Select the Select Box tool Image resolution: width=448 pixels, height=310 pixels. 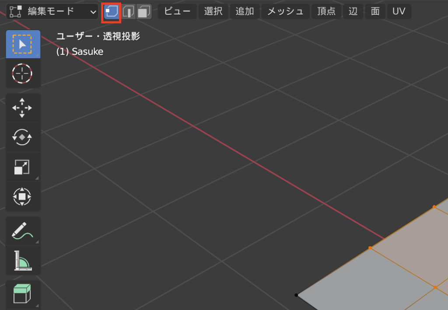pyautogui.click(x=23, y=44)
